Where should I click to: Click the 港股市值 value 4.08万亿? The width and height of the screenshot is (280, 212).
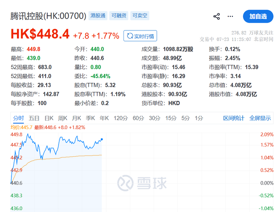point(246,94)
